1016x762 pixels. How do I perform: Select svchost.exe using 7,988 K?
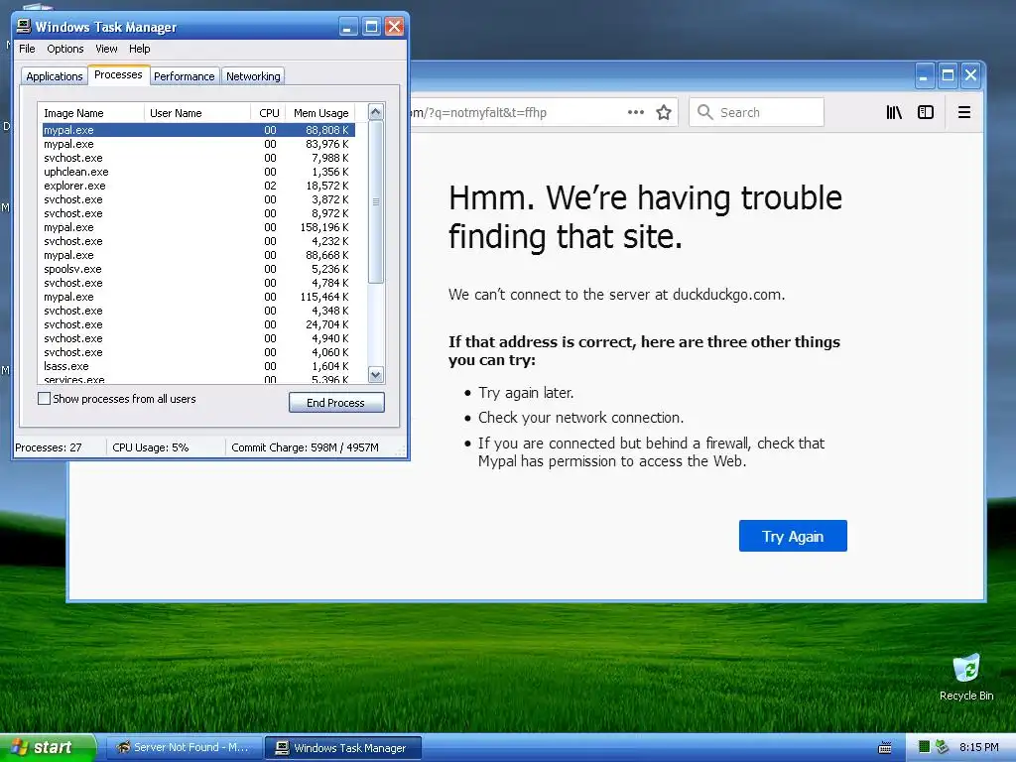click(x=198, y=158)
